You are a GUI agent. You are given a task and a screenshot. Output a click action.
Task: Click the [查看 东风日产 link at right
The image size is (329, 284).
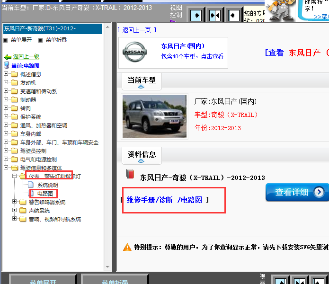coord(297,53)
